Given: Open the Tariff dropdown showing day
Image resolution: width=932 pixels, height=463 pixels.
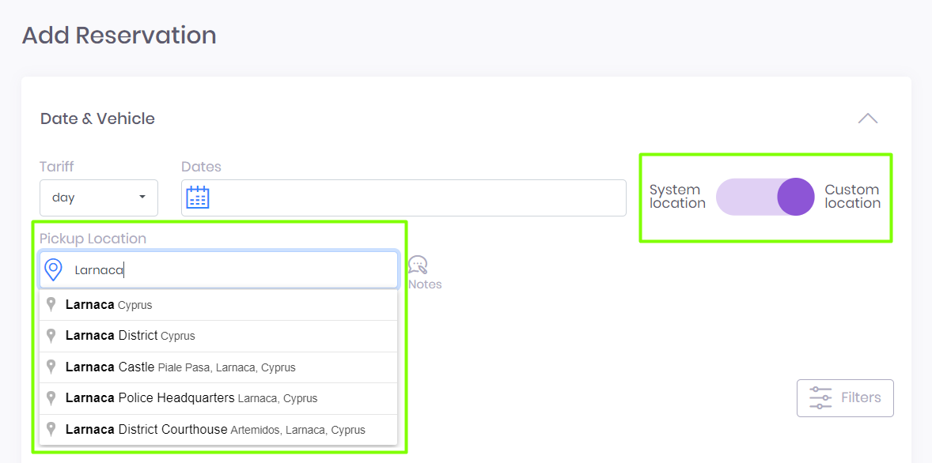Looking at the screenshot, I should (x=99, y=198).
